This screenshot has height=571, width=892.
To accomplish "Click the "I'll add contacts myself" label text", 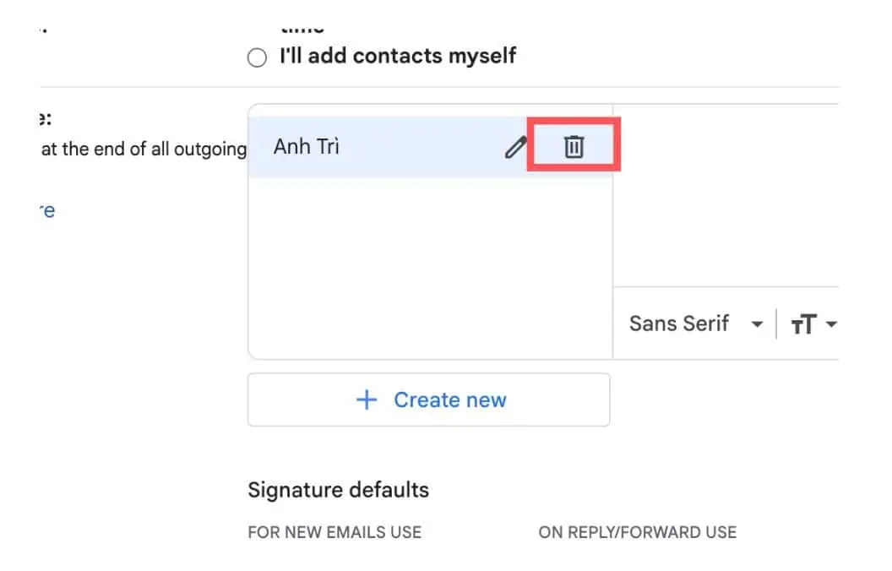I will 398,57.
